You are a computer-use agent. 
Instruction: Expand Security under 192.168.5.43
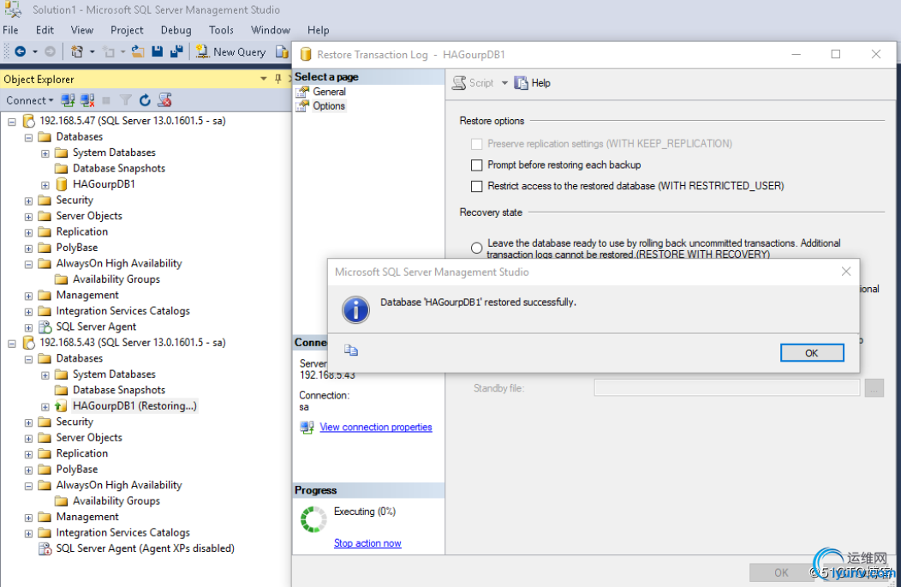pyautogui.click(x=28, y=422)
